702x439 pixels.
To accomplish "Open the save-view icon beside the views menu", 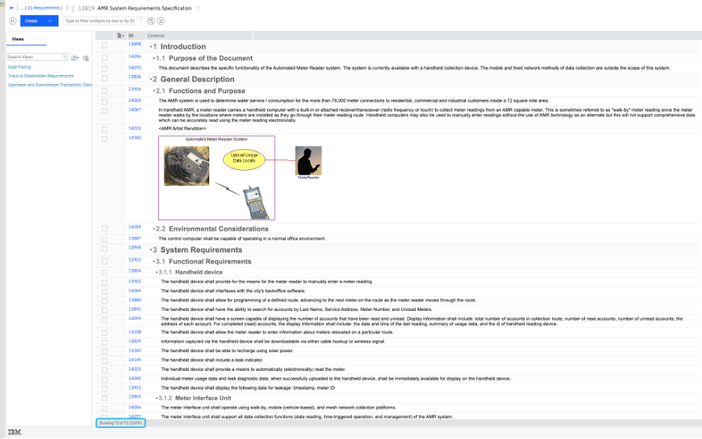I will [x=86, y=58].
